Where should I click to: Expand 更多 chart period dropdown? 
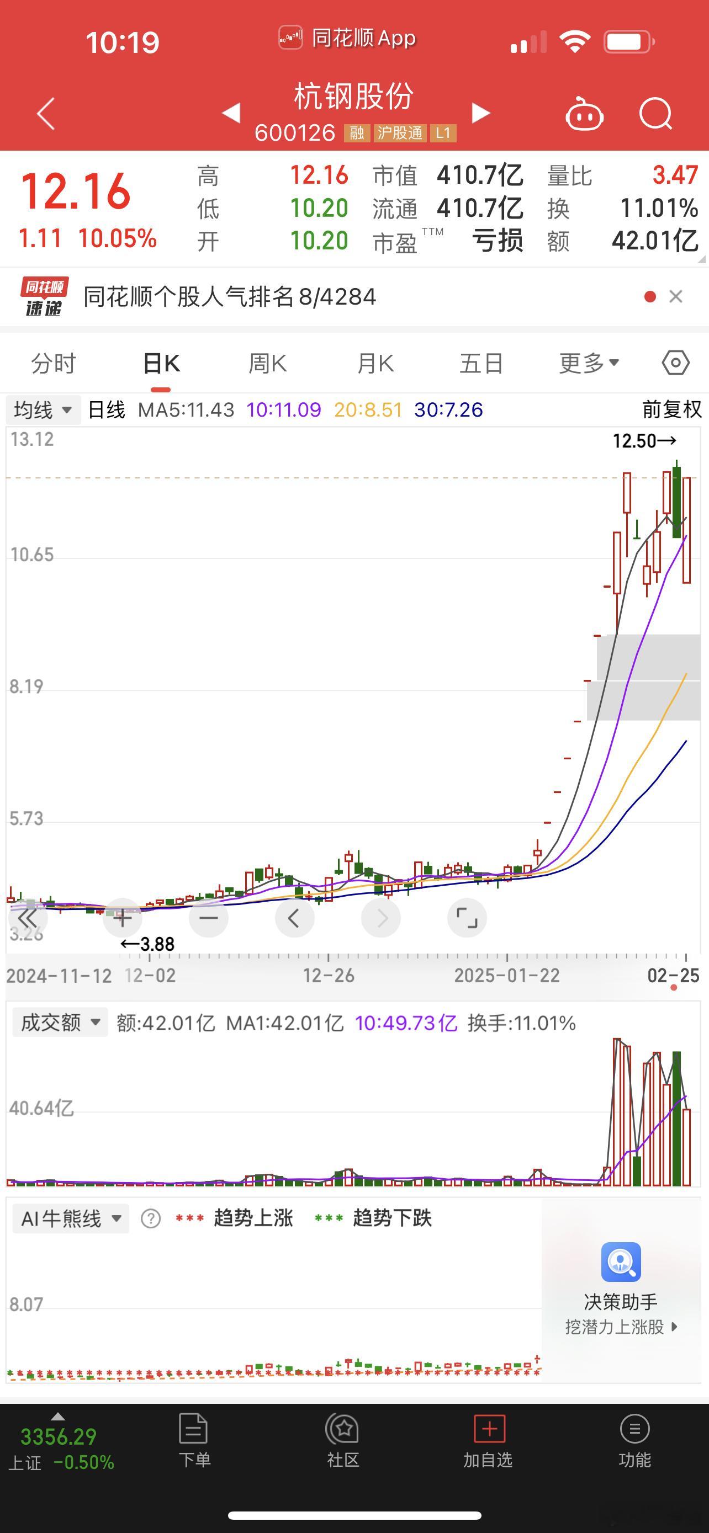pyautogui.click(x=589, y=363)
